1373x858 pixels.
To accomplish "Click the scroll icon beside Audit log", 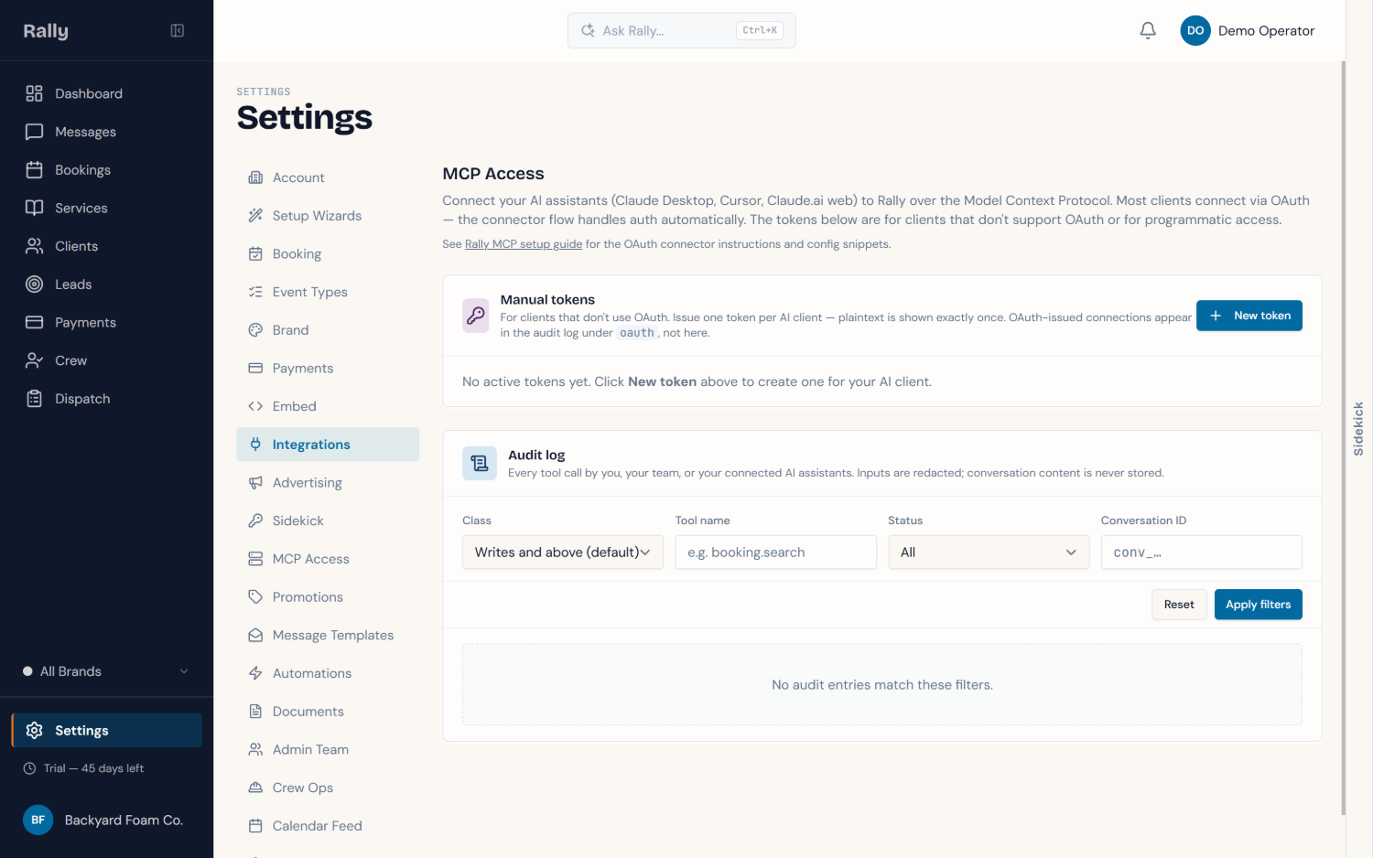I will (480, 464).
